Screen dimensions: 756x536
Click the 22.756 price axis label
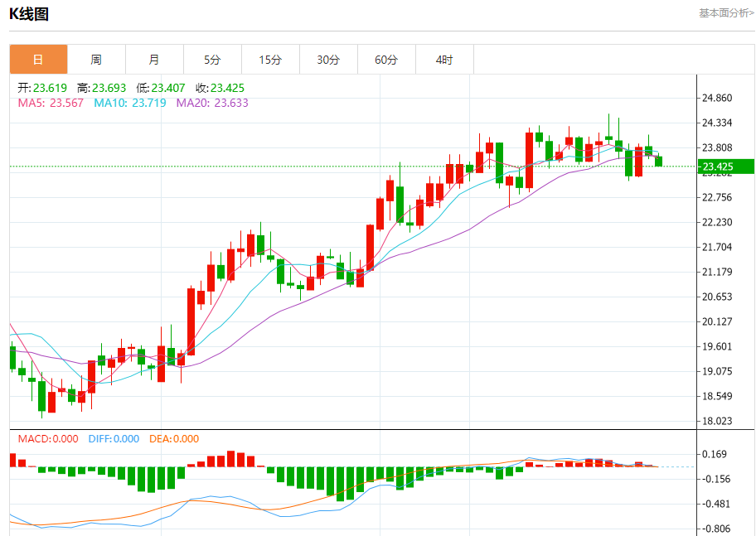[x=717, y=197]
